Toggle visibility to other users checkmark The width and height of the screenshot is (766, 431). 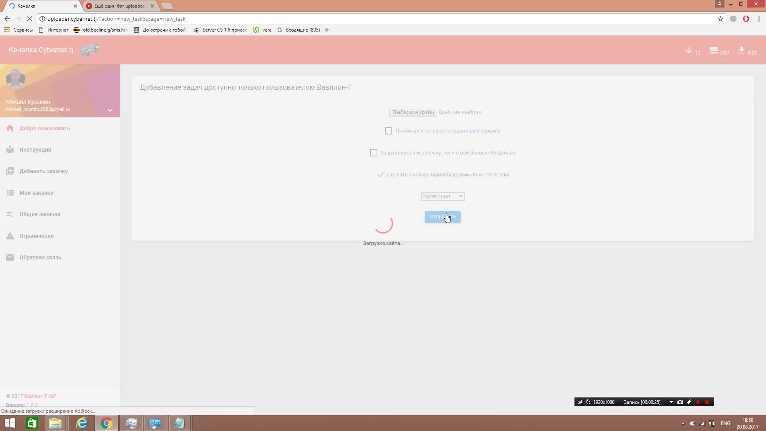[x=381, y=174]
